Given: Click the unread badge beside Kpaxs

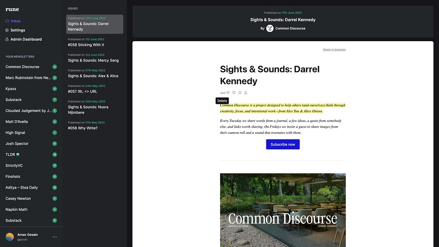Looking at the screenshot, I should tap(55, 89).
